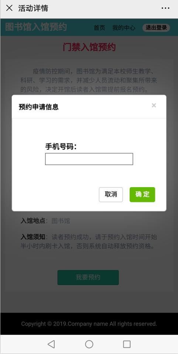The width and height of the screenshot is (178, 354).
Task: Close the 活动详情 webview with the X icon
Action: click(x=9, y=8)
